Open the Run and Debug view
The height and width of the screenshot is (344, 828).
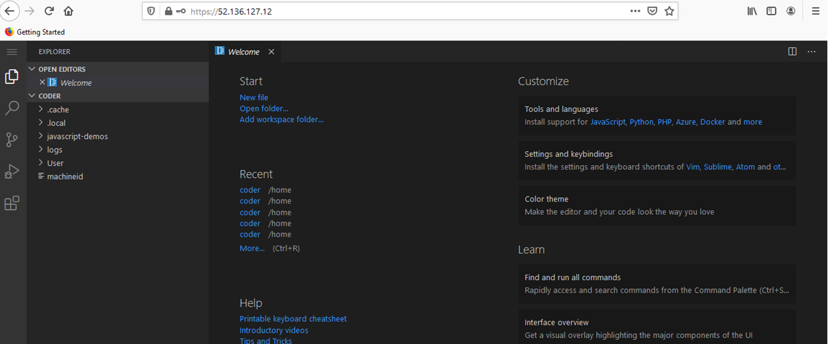point(11,172)
